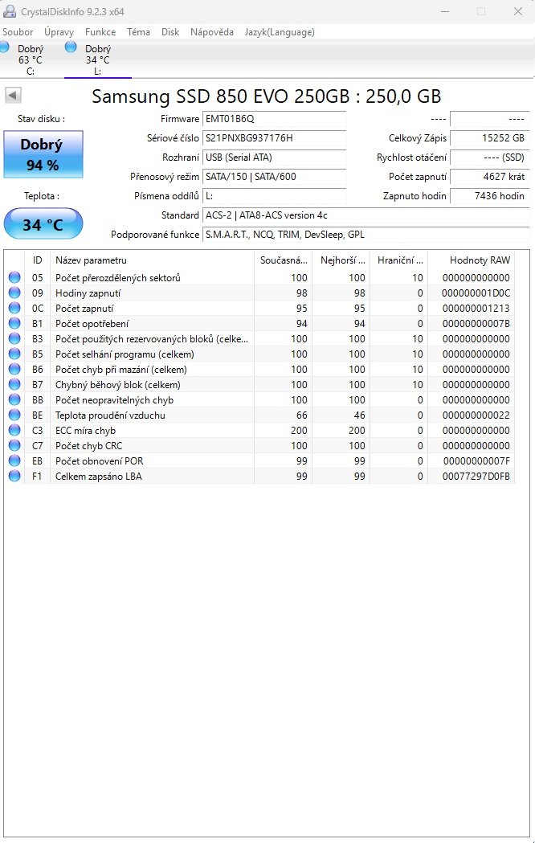535x843 pixels.
Task: Select row Počet chyb při mazání (celkem)
Action: point(259,370)
